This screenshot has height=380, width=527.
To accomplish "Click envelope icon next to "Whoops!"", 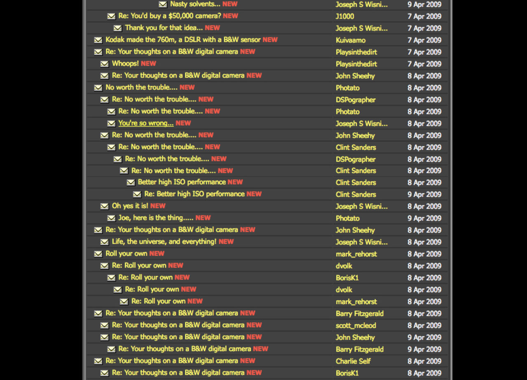I will click(x=105, y=64).
